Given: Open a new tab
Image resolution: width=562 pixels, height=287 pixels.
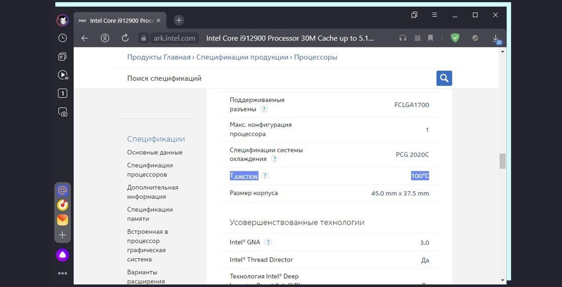Looking at the screenshot, I should pos(179,20).
